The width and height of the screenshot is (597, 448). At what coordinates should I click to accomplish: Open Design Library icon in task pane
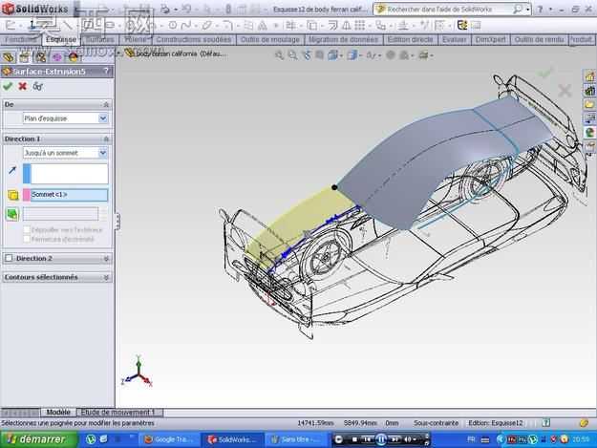(x=589, y=91)
